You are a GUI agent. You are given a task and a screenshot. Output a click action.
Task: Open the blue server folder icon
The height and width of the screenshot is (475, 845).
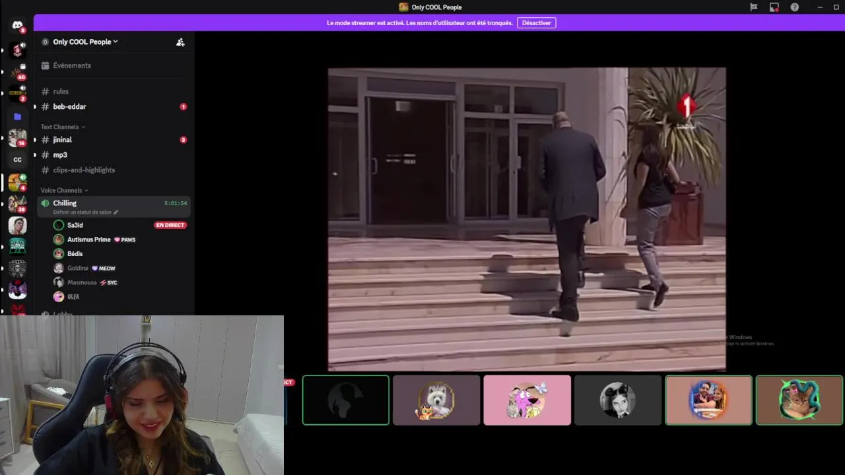(x=17, y=116)
